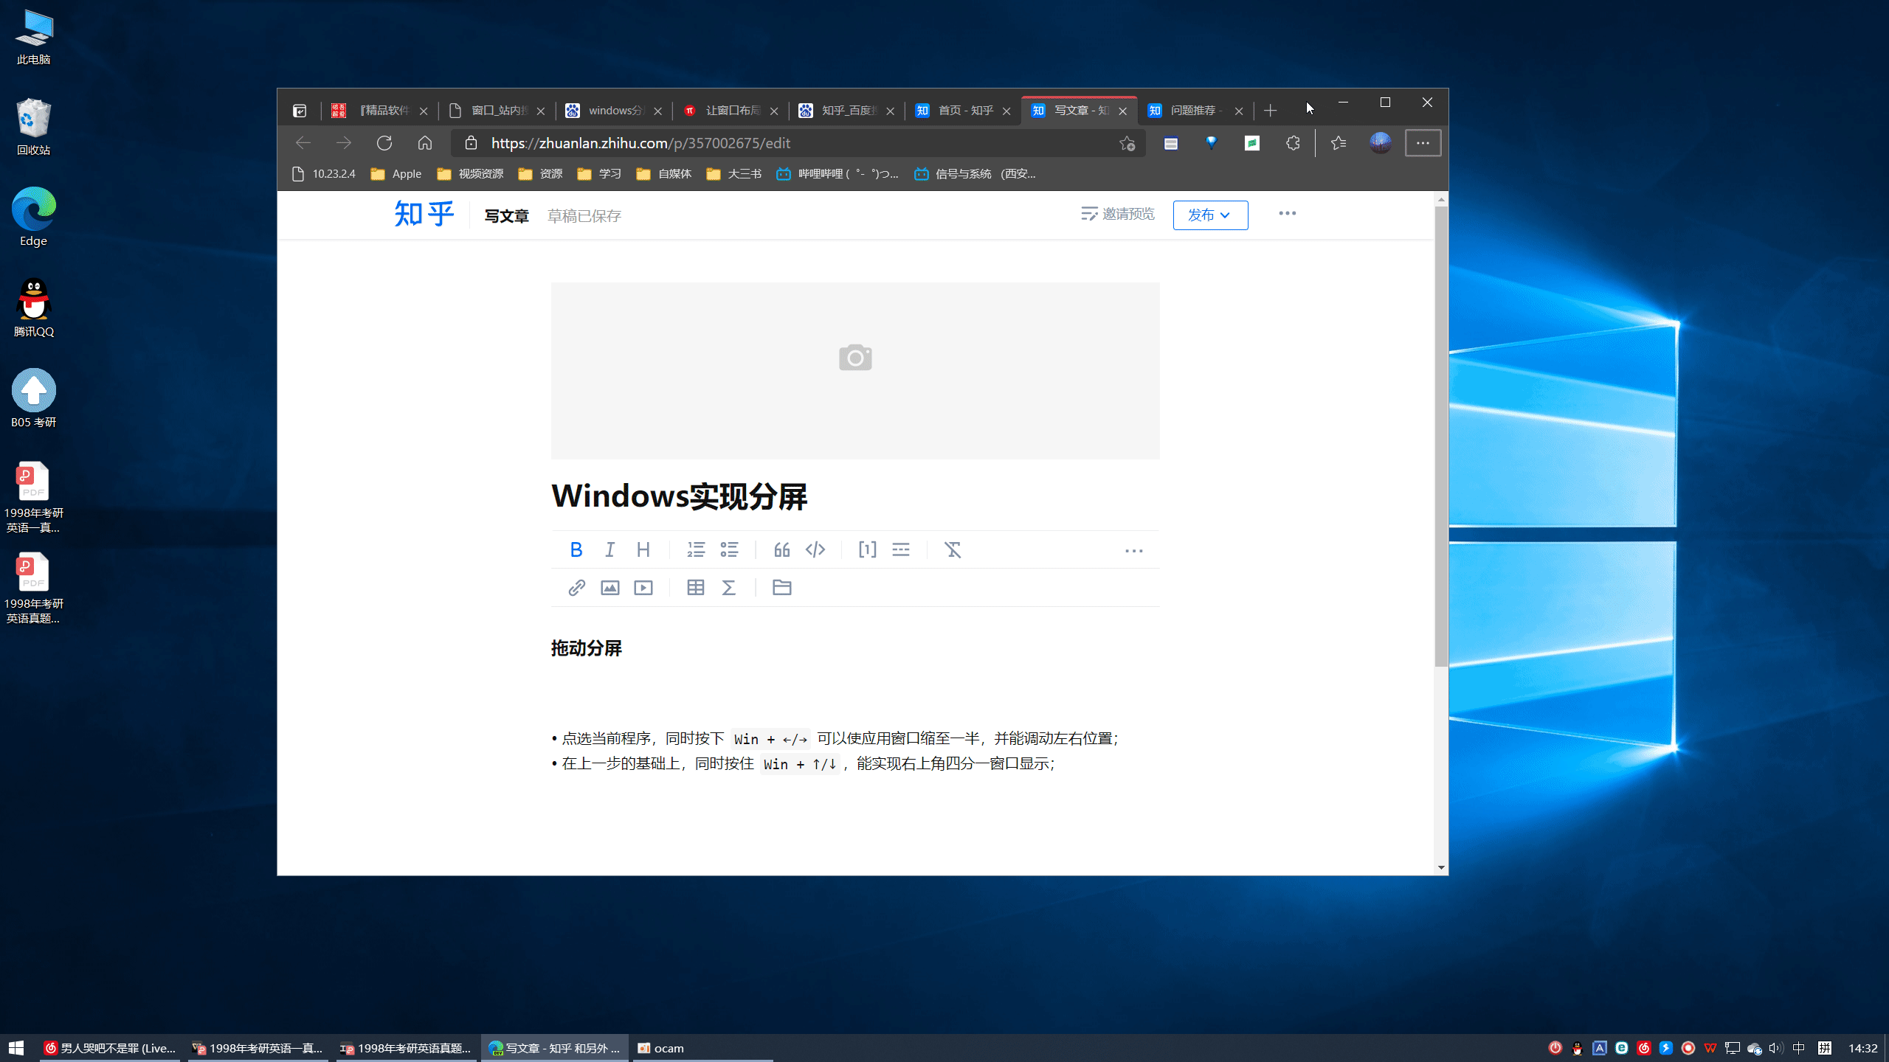Open the volume icon in system tray
The image size is (1889, 1062).
pos(1776,1048)
